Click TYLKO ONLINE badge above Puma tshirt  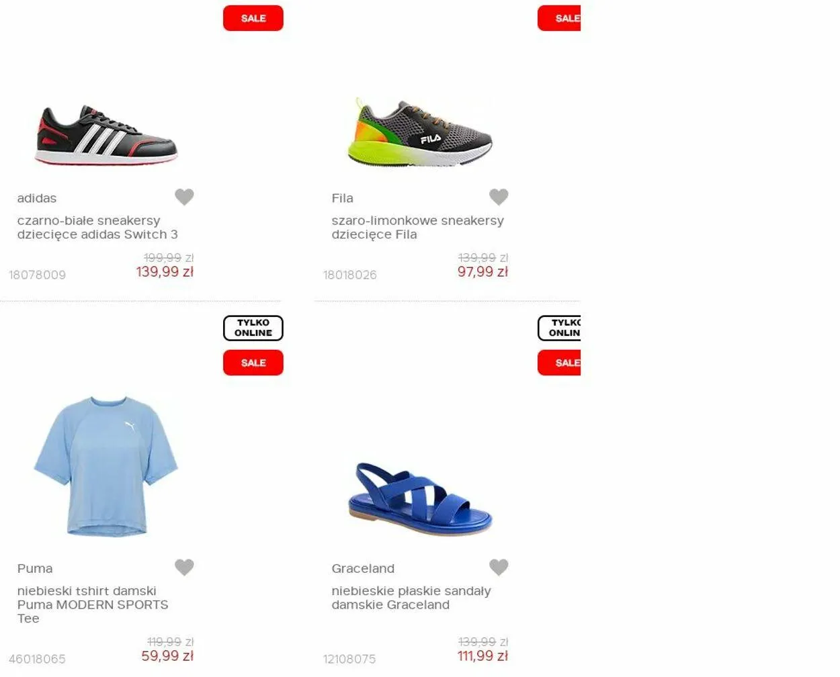[x=253, y=328]
